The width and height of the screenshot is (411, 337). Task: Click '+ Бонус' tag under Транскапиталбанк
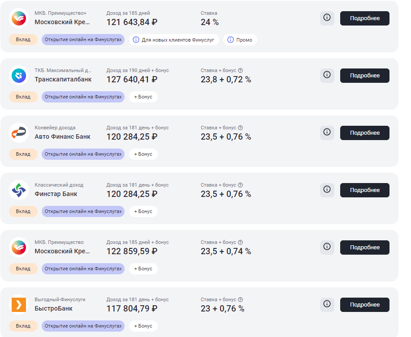143,97
